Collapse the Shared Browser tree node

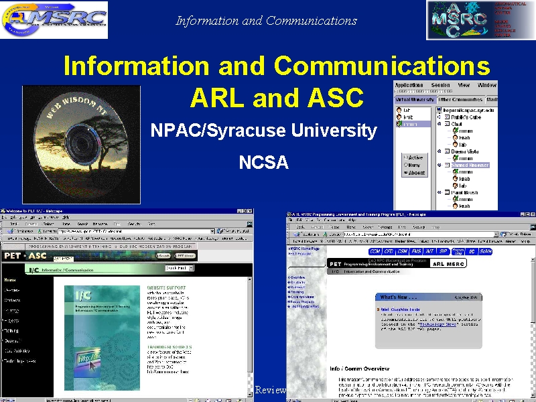tap(440, 165)
